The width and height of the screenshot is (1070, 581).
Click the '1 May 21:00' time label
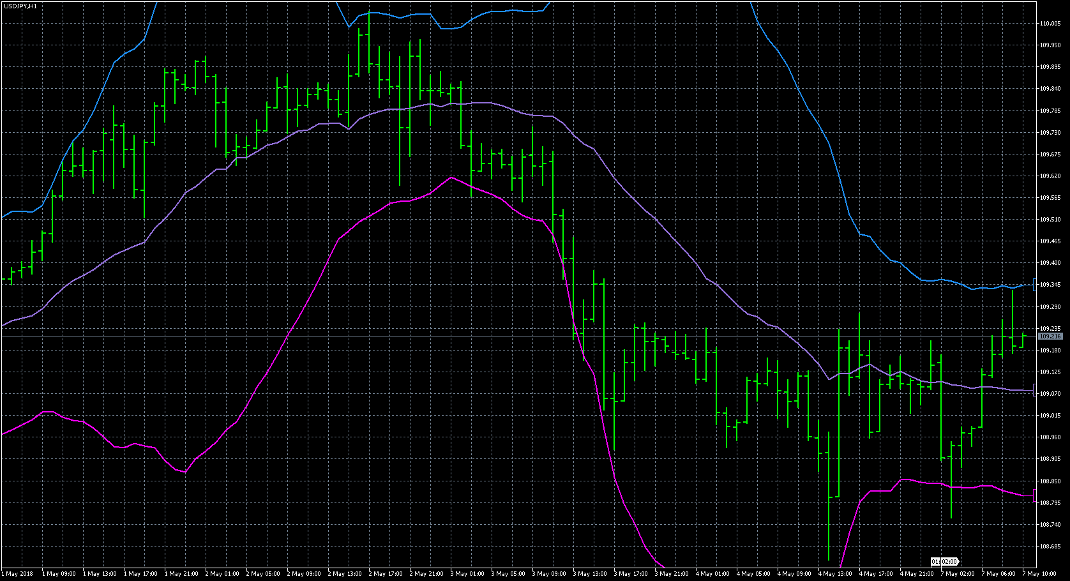click(x=181, y=574)
